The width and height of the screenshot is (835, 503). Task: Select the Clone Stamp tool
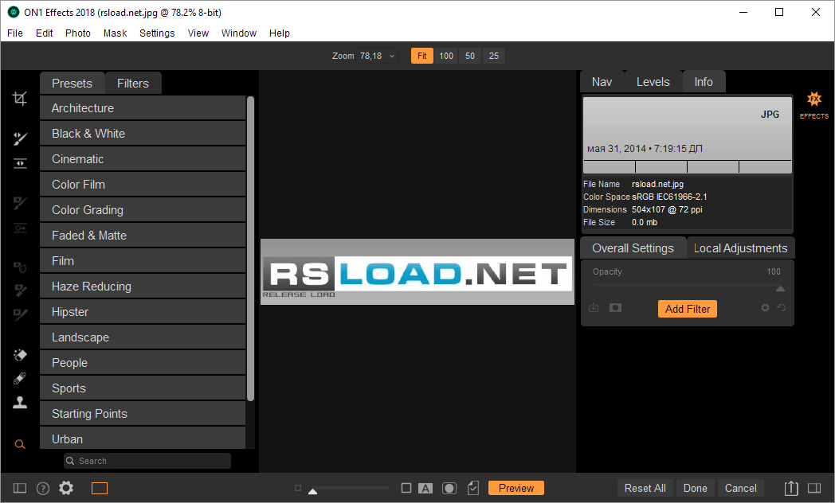coord(20,403)
